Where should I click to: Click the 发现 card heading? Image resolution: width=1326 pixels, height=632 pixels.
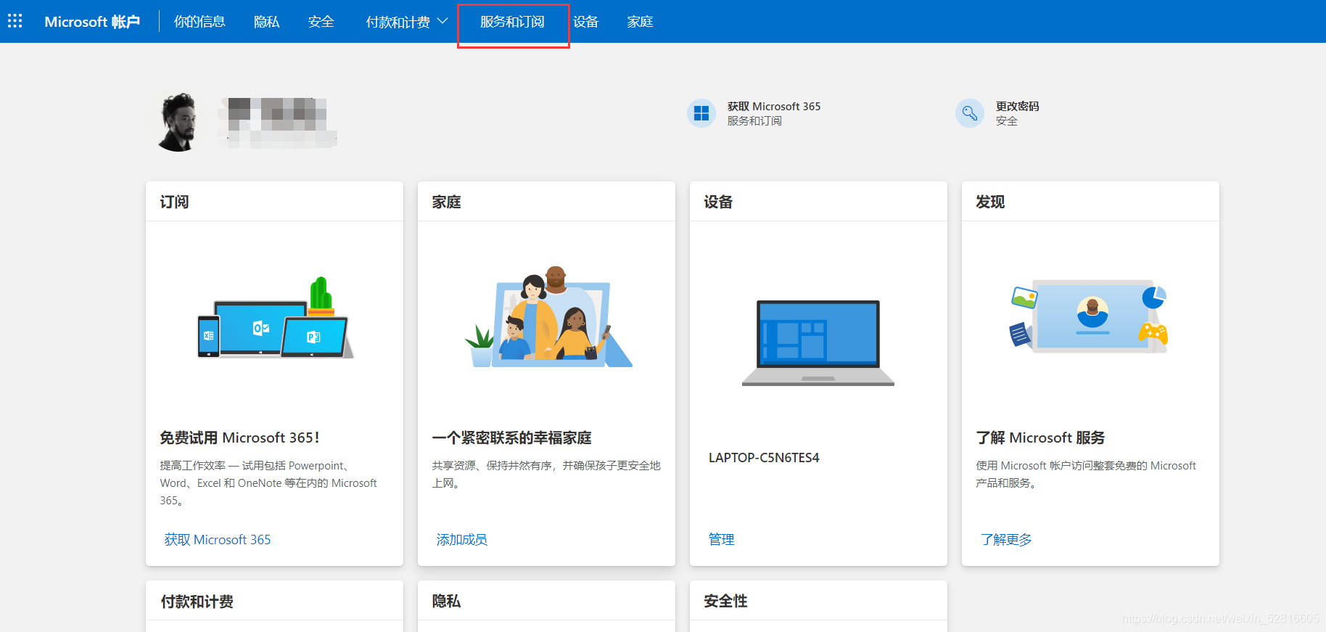[990, 202]
